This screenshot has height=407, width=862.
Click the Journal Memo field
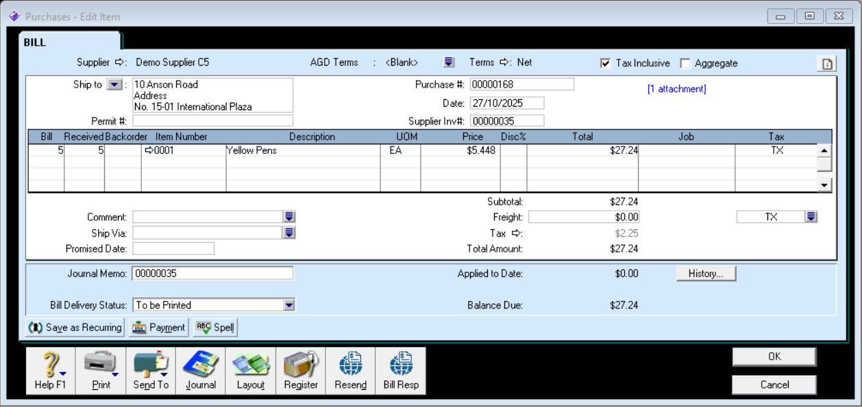(x=212, y=274)
